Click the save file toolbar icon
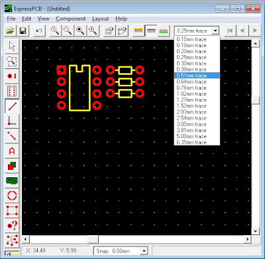Viewport: 265px width, 259px height. 23,31
